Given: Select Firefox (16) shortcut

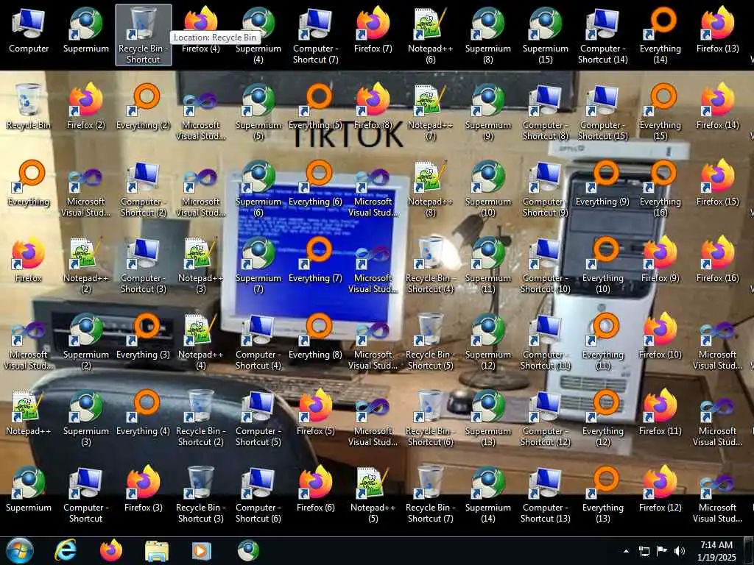Looking at the screenshot, I should (717, 259).
